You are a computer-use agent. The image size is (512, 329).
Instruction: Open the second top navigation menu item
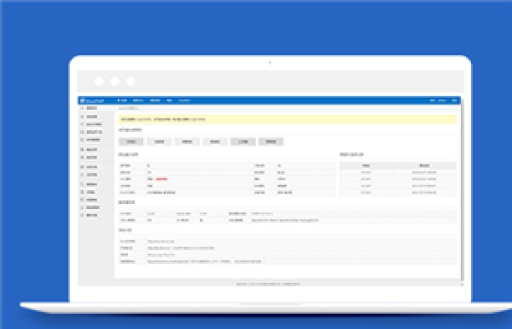click(x=138, y=101)
